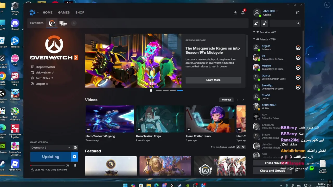Expand the Abdullah profile status dropdown

pyautogui.click(x=271, y=11)
